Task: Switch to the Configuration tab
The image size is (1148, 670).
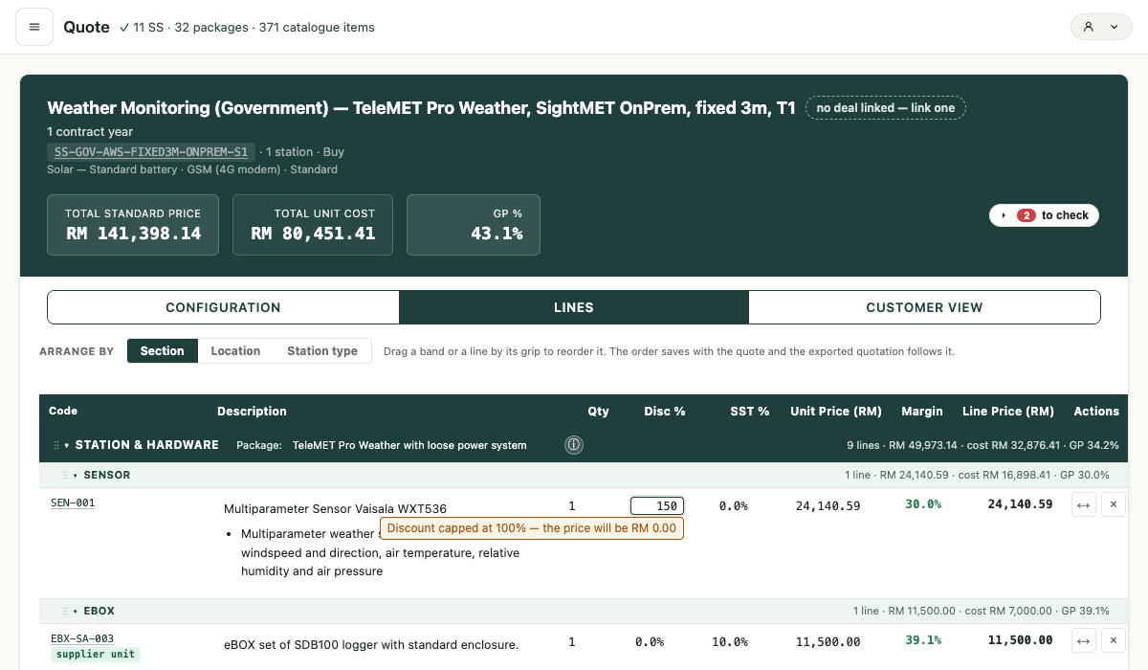Action: 223,307
